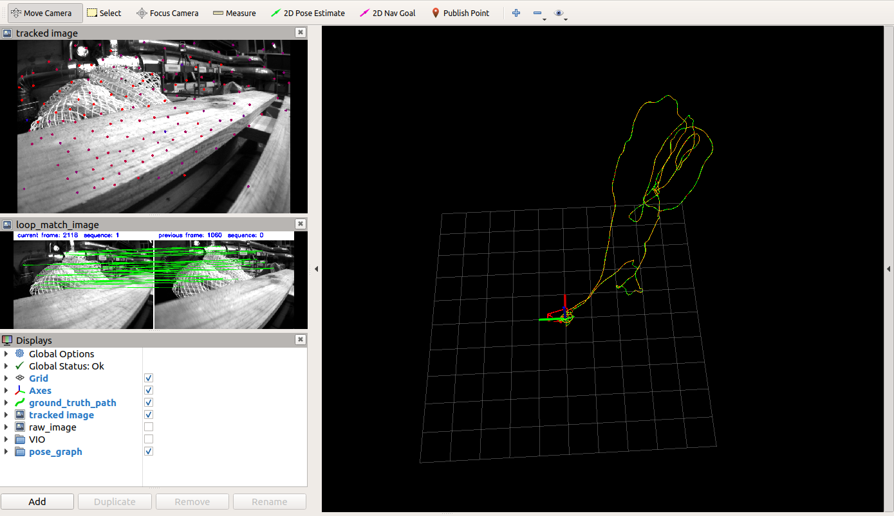This screenshot has width=894, height=516.
Task: Uncheck the tracked image checkbox
Action: [149, 415]
